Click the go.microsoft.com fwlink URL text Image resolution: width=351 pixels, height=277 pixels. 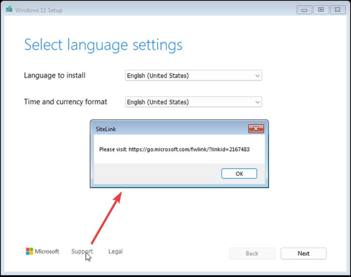pos(189,149)
